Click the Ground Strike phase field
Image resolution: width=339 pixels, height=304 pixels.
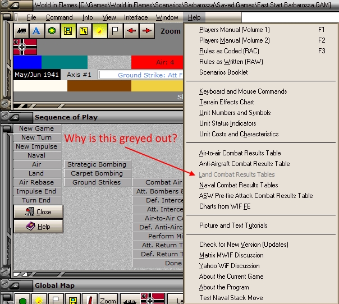coord(141,75)
